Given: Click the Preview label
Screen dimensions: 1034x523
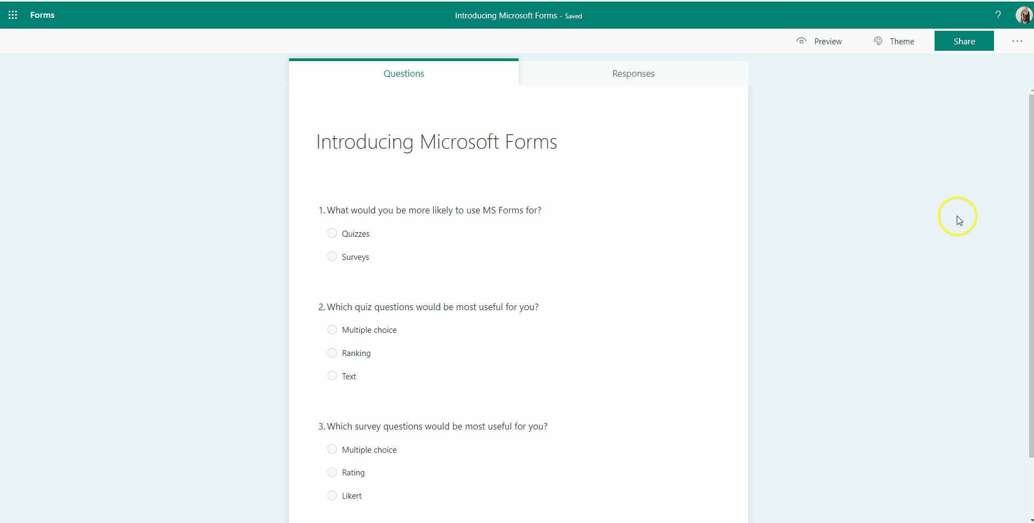Looking at the screenshot, I should click(828, 42).
